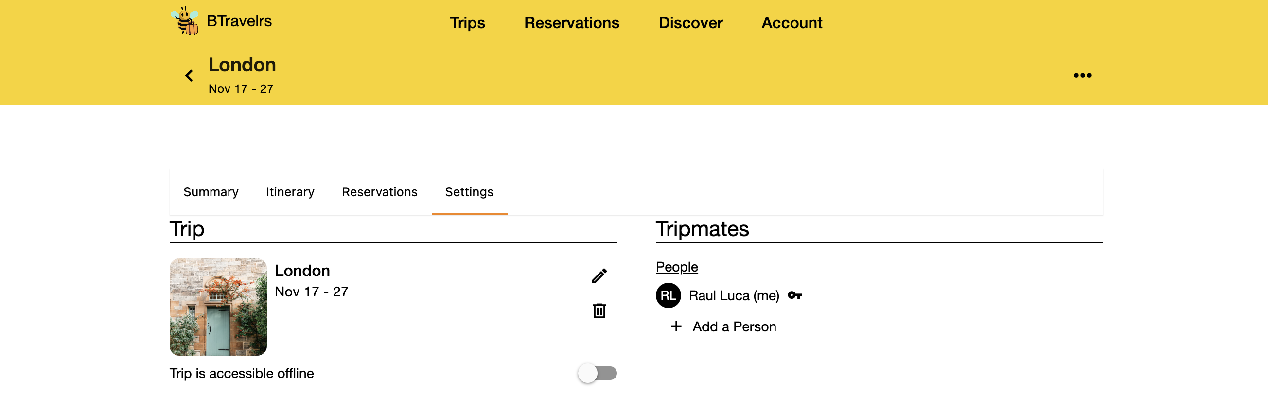Open the Trips navigation menu item
1268x412 pixels.
tap(467, 23)
